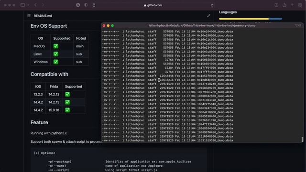
Task: Click 11010048000_dump.data in Terminal
Action: click(215, 136)
